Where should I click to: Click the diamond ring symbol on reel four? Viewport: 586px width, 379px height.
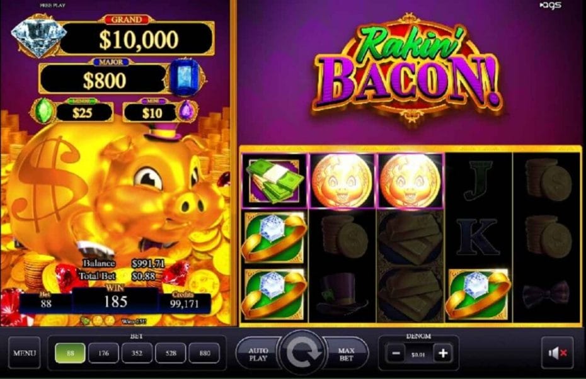click(x=478, y=295)
